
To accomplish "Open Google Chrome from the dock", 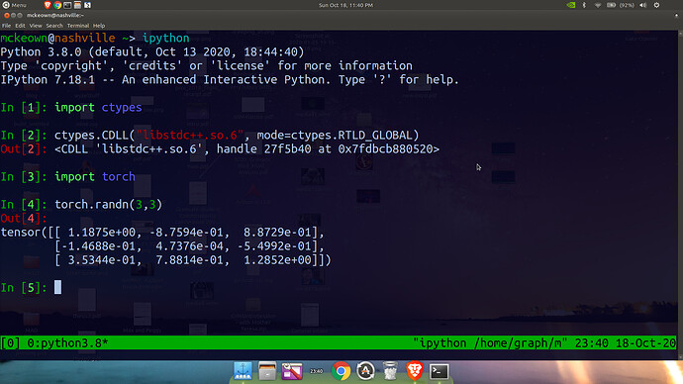I will 341,371.
